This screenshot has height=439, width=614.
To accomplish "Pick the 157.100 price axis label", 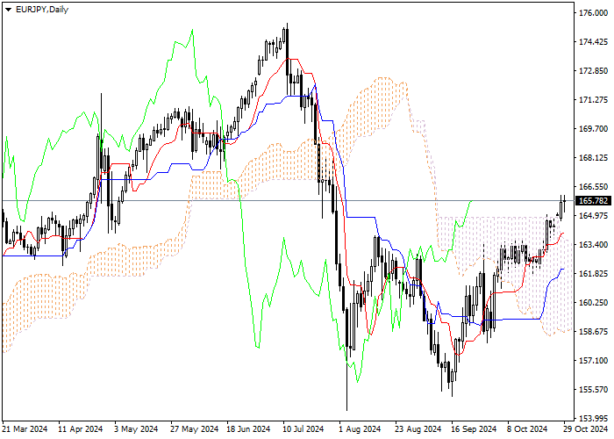I will (x=593, y=361).
